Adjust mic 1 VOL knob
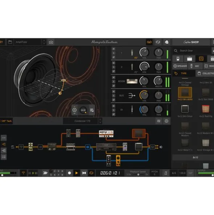The height and width of the screenshot is (215, 214). pyautogui.click(x=144, y=52)
